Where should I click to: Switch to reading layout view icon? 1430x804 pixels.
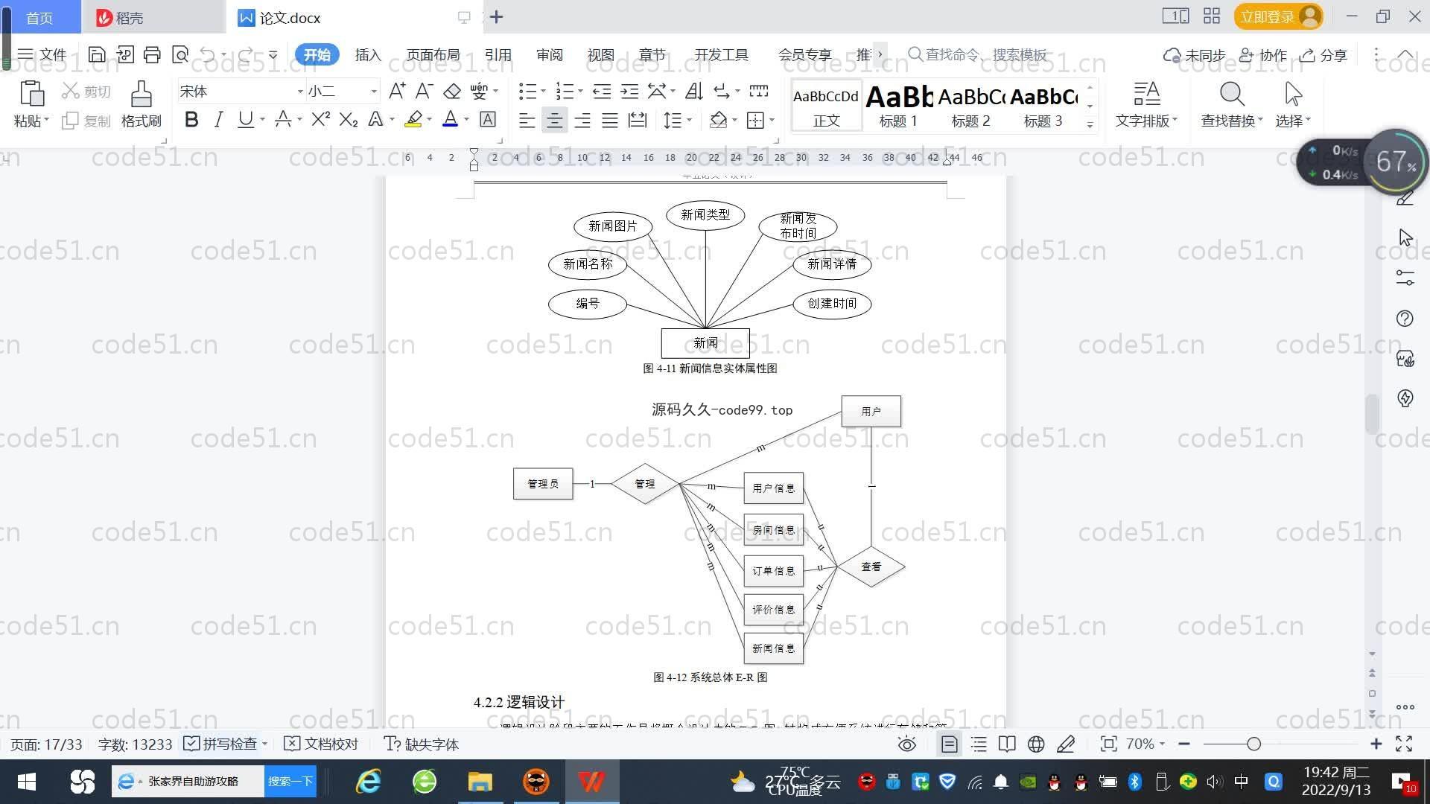(x=1007, y=744)
